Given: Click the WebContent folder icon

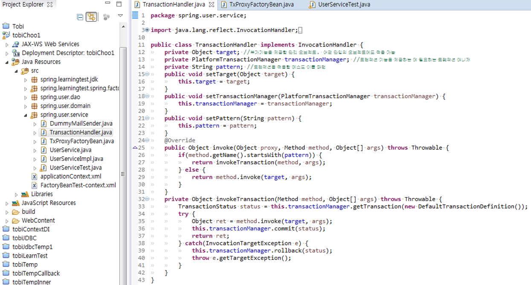Looking at the screenshot, I should pyautogui.click(x=16, y=221).
